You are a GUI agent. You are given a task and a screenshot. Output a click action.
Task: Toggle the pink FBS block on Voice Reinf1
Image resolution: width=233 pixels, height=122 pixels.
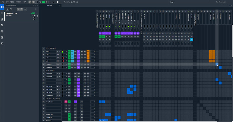(66, 102)
